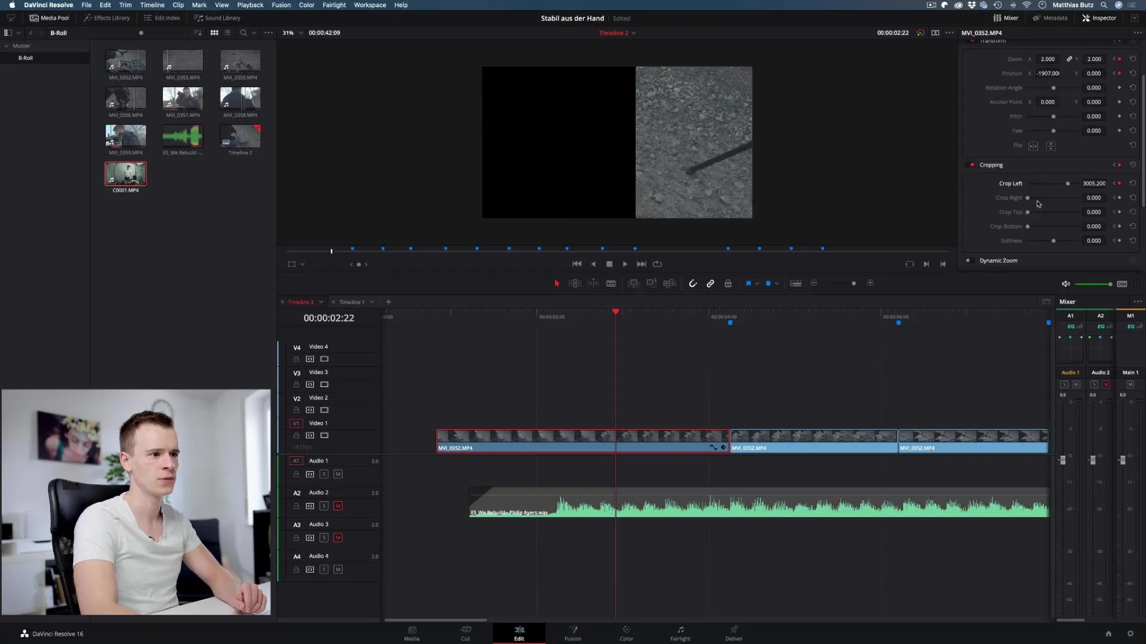The image size is (1146, 644).
Task: Switch to the Color page
Action: point(626,633)
